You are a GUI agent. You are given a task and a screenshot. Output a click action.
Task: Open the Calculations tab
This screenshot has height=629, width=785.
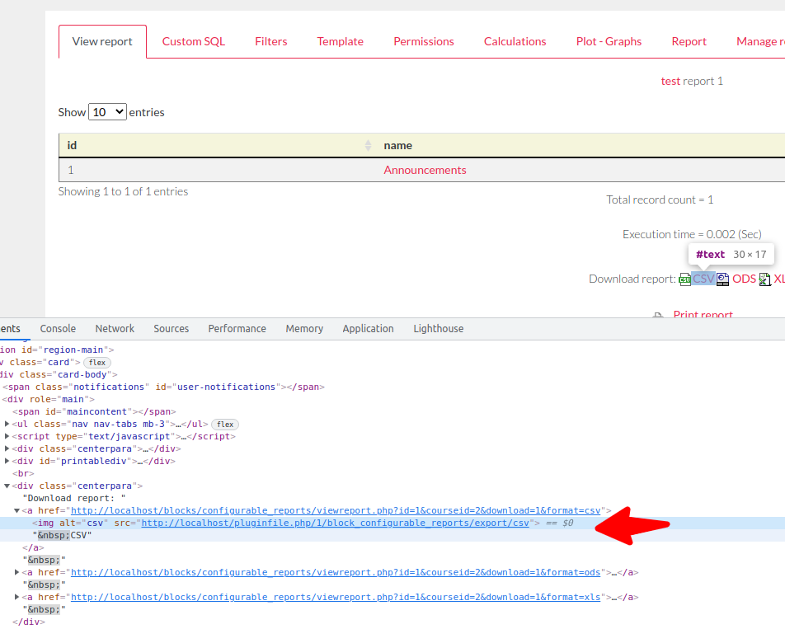pos(515,41)
